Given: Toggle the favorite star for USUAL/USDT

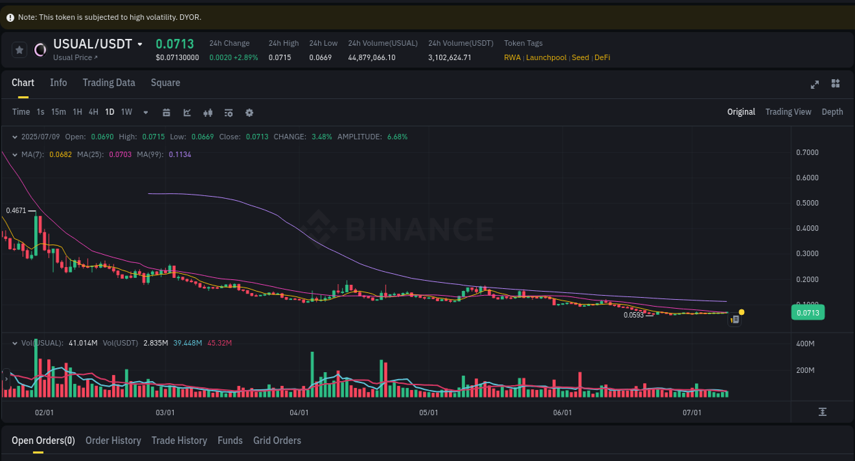Looking at the screenshot, I should coord(19,49).
